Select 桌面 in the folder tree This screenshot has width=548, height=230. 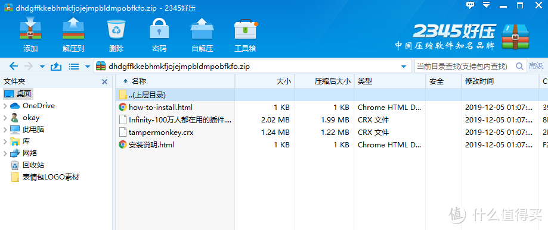[x=24, y=93]
